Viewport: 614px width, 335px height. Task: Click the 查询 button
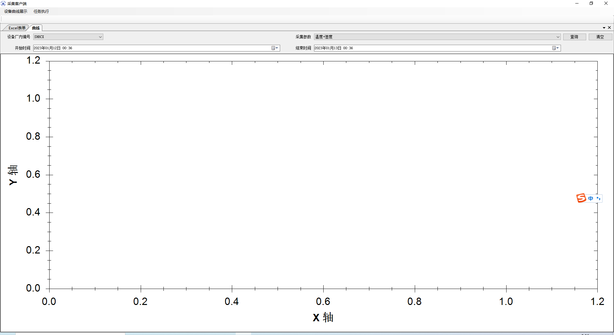click(574, 37)
